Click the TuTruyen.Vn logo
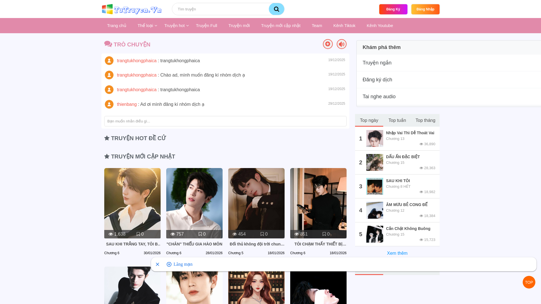Viewport: 541px width, 304px height. pos(132,9)
